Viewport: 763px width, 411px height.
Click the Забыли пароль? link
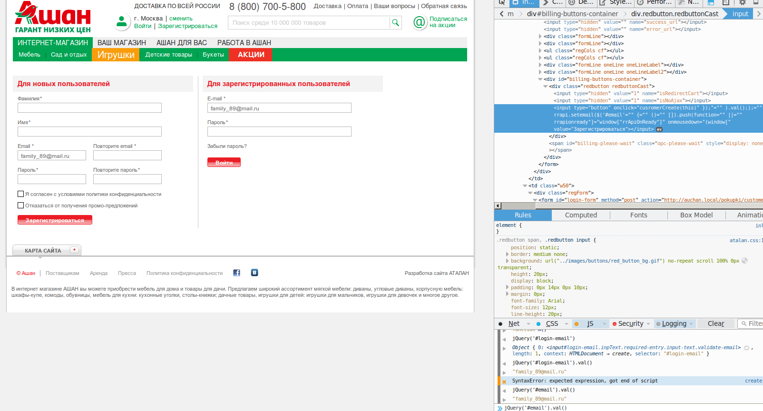click(227, 146)
